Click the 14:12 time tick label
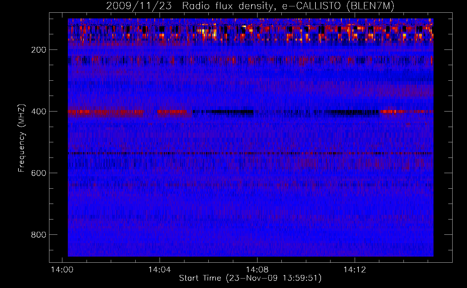 pyautogui.click(x=355, y=270)
